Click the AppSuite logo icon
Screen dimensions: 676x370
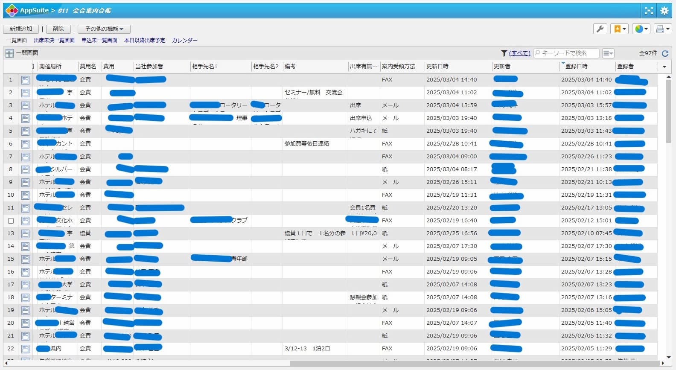[x=12, y=11]
